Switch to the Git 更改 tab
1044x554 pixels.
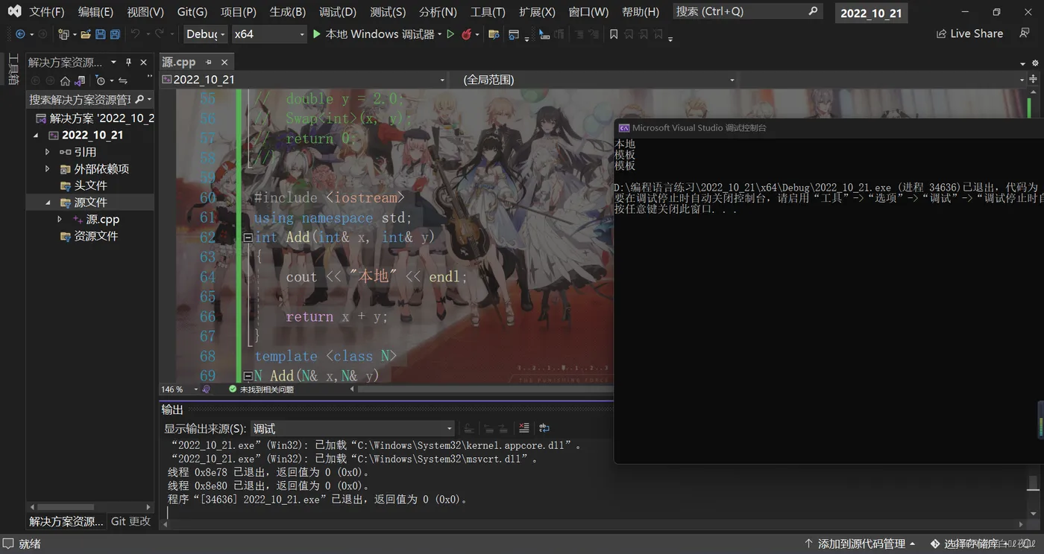coord(130,521)
